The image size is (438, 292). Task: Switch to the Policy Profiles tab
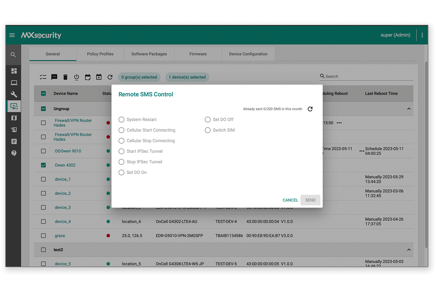click(100, 54)
